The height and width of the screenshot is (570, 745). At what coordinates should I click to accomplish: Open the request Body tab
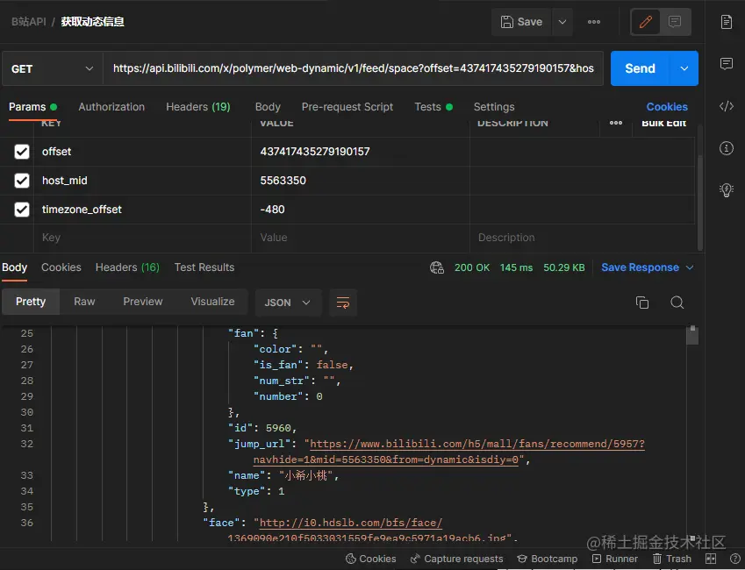pyautogui.click(x=268, y=107)
